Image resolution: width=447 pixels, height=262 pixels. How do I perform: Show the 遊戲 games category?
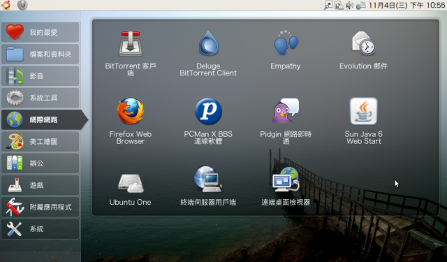(x=41, y=185)
